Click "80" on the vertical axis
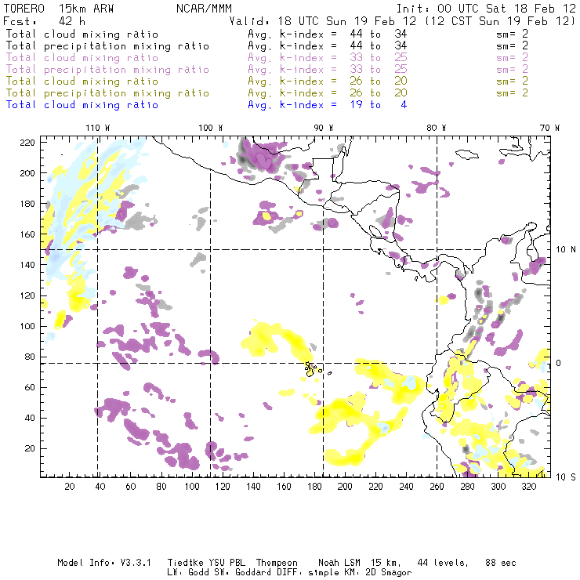 coord(30,357)
